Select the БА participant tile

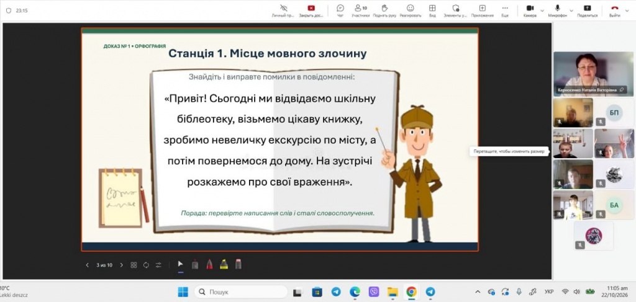tap(614, 205)
